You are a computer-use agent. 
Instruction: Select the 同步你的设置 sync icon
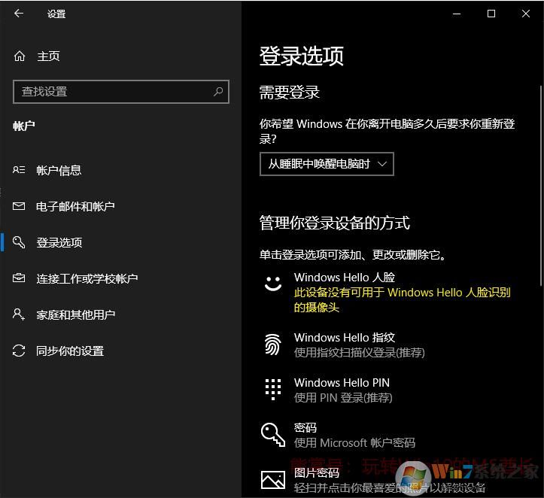(x=19, y=351)
